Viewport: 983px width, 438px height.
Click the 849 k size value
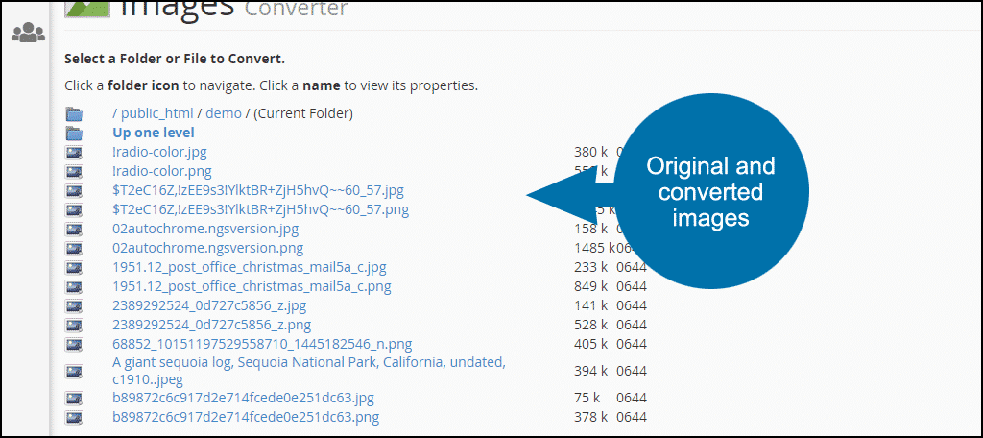(591, 287)
